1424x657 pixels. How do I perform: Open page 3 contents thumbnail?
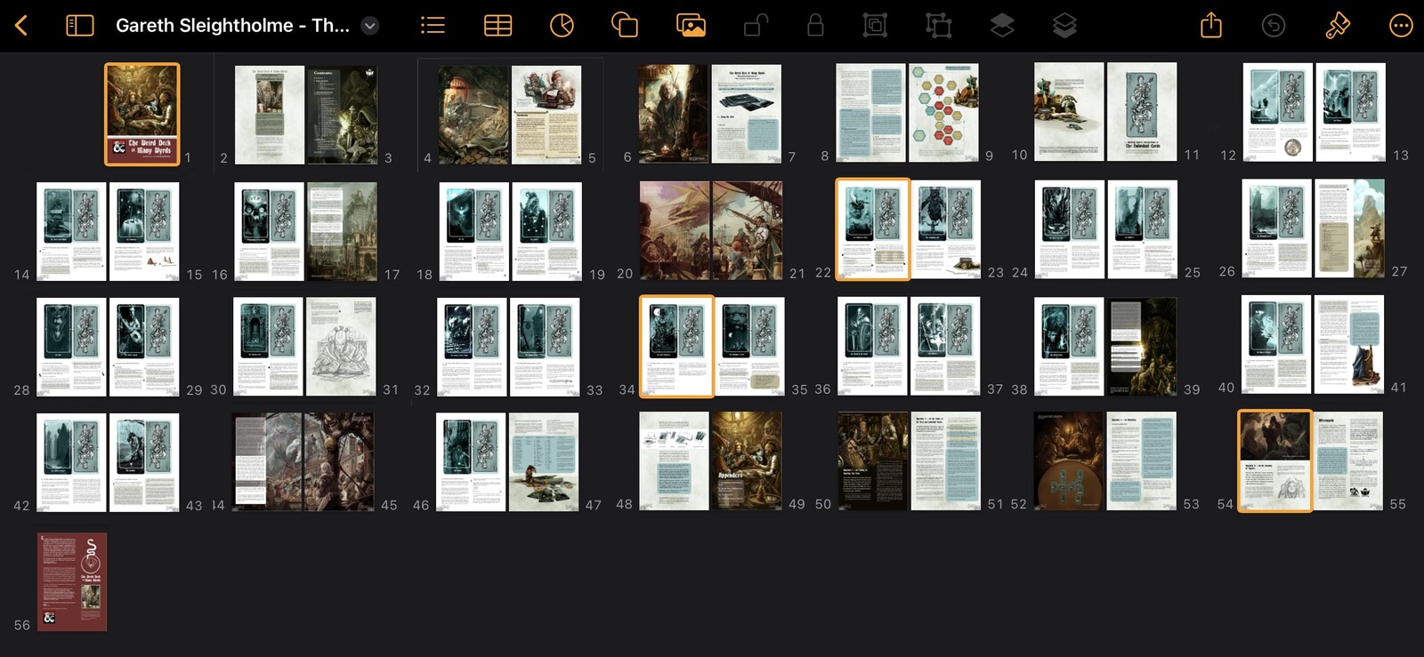click(343, 115)
